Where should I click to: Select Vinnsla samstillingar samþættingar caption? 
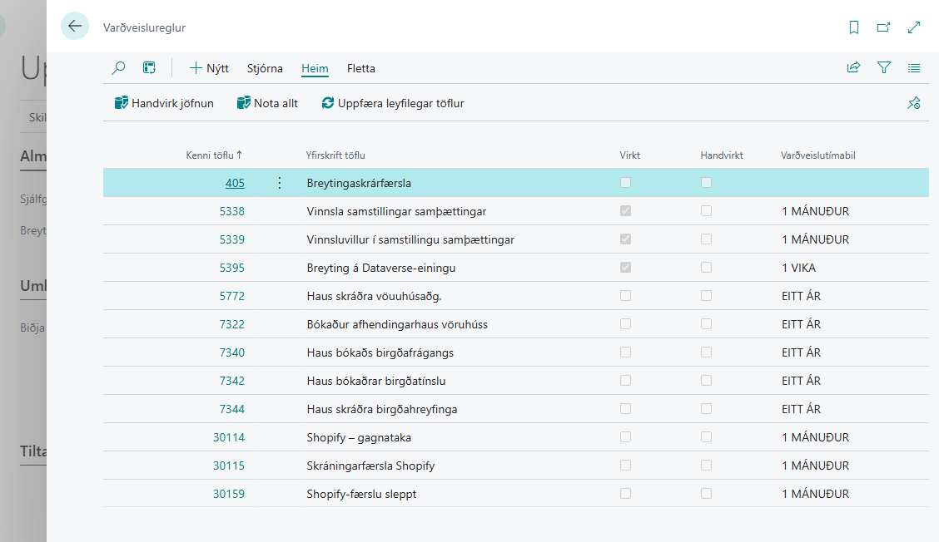pyautogui.click(x=396, y=211)
